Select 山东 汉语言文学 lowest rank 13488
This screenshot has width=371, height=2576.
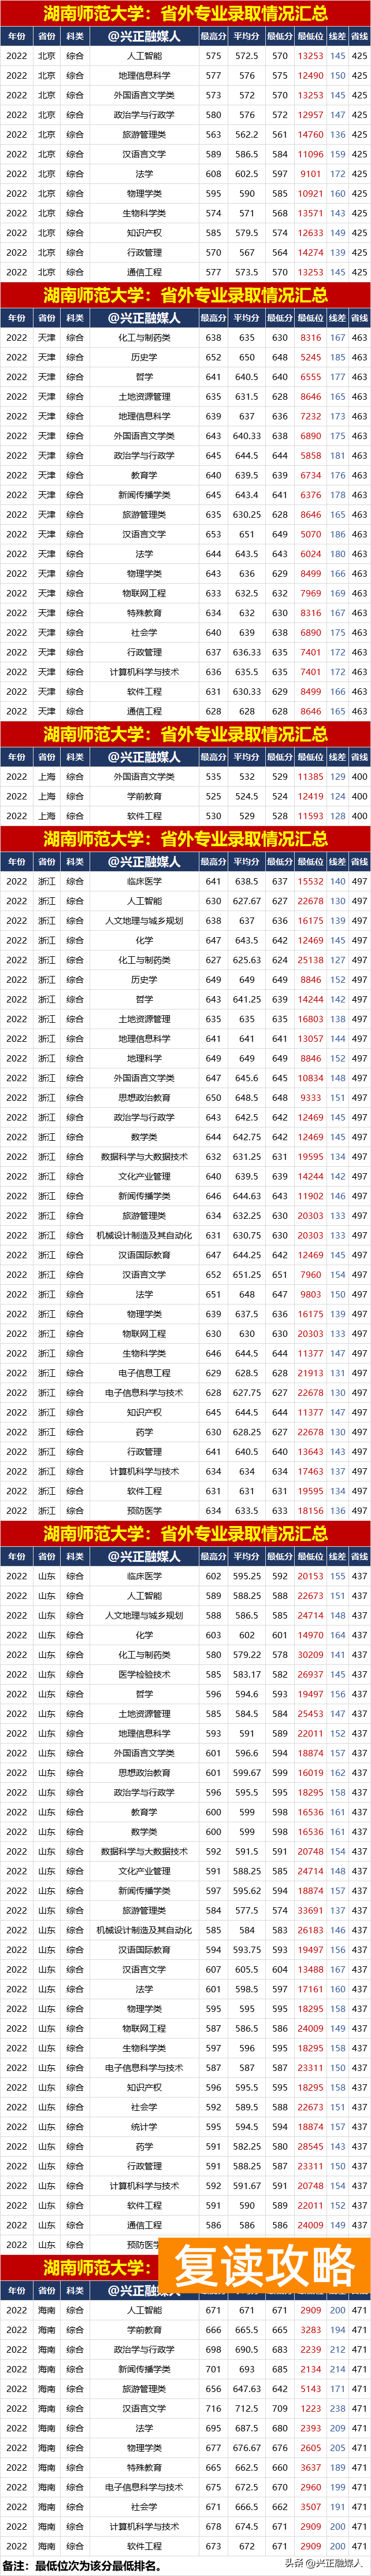click(x=311, y=1970)
